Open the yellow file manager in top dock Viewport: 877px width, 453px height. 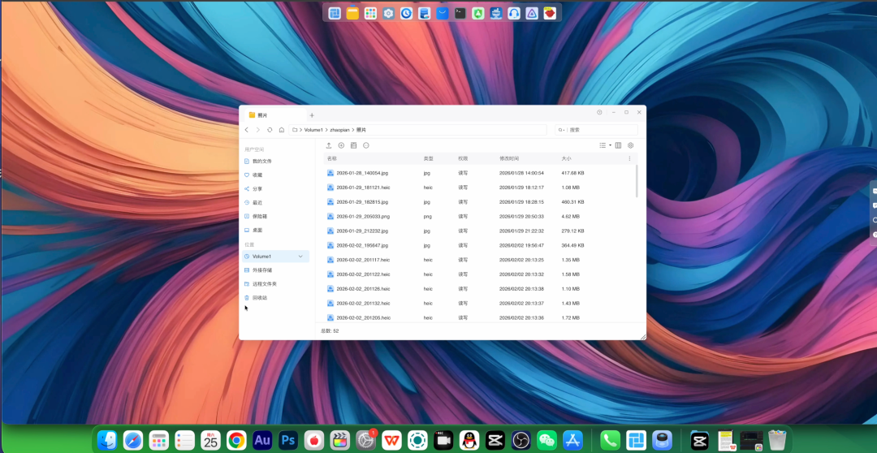pyautogui.click(x=352, y=13)
